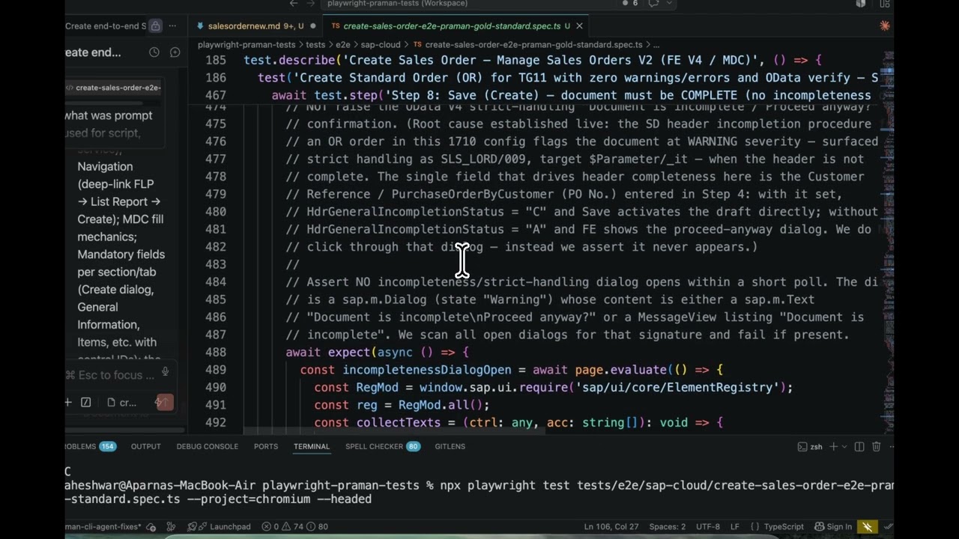The height and width of the screenshot is (539, 959).
Task: Switch to the Output panel tab
Action: coord(146,446)
